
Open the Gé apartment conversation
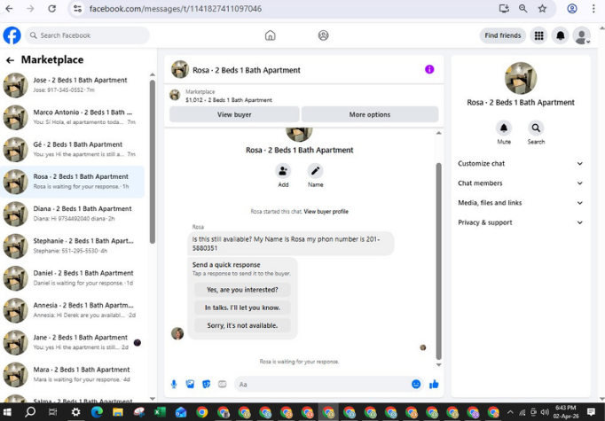(73, 149)
